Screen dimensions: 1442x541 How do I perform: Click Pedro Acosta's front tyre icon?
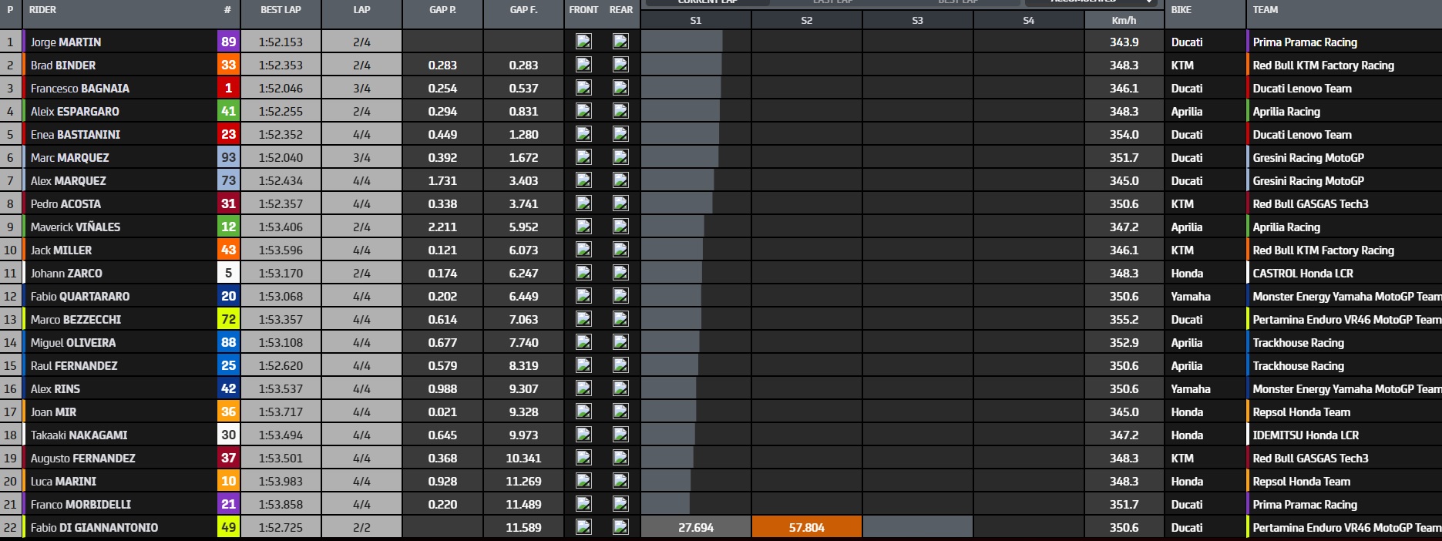583,203
